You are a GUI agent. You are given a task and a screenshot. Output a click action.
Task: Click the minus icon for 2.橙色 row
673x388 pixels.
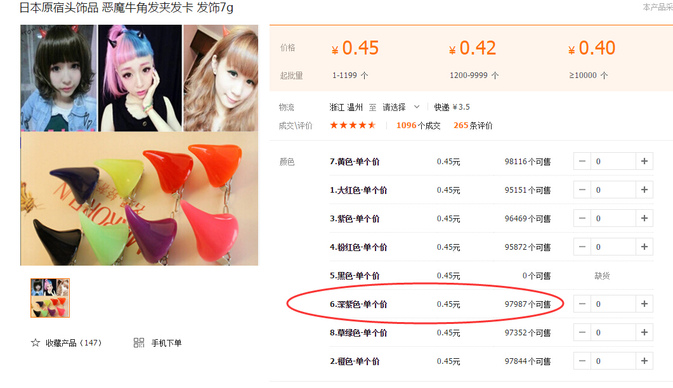(x=582, y=361)
